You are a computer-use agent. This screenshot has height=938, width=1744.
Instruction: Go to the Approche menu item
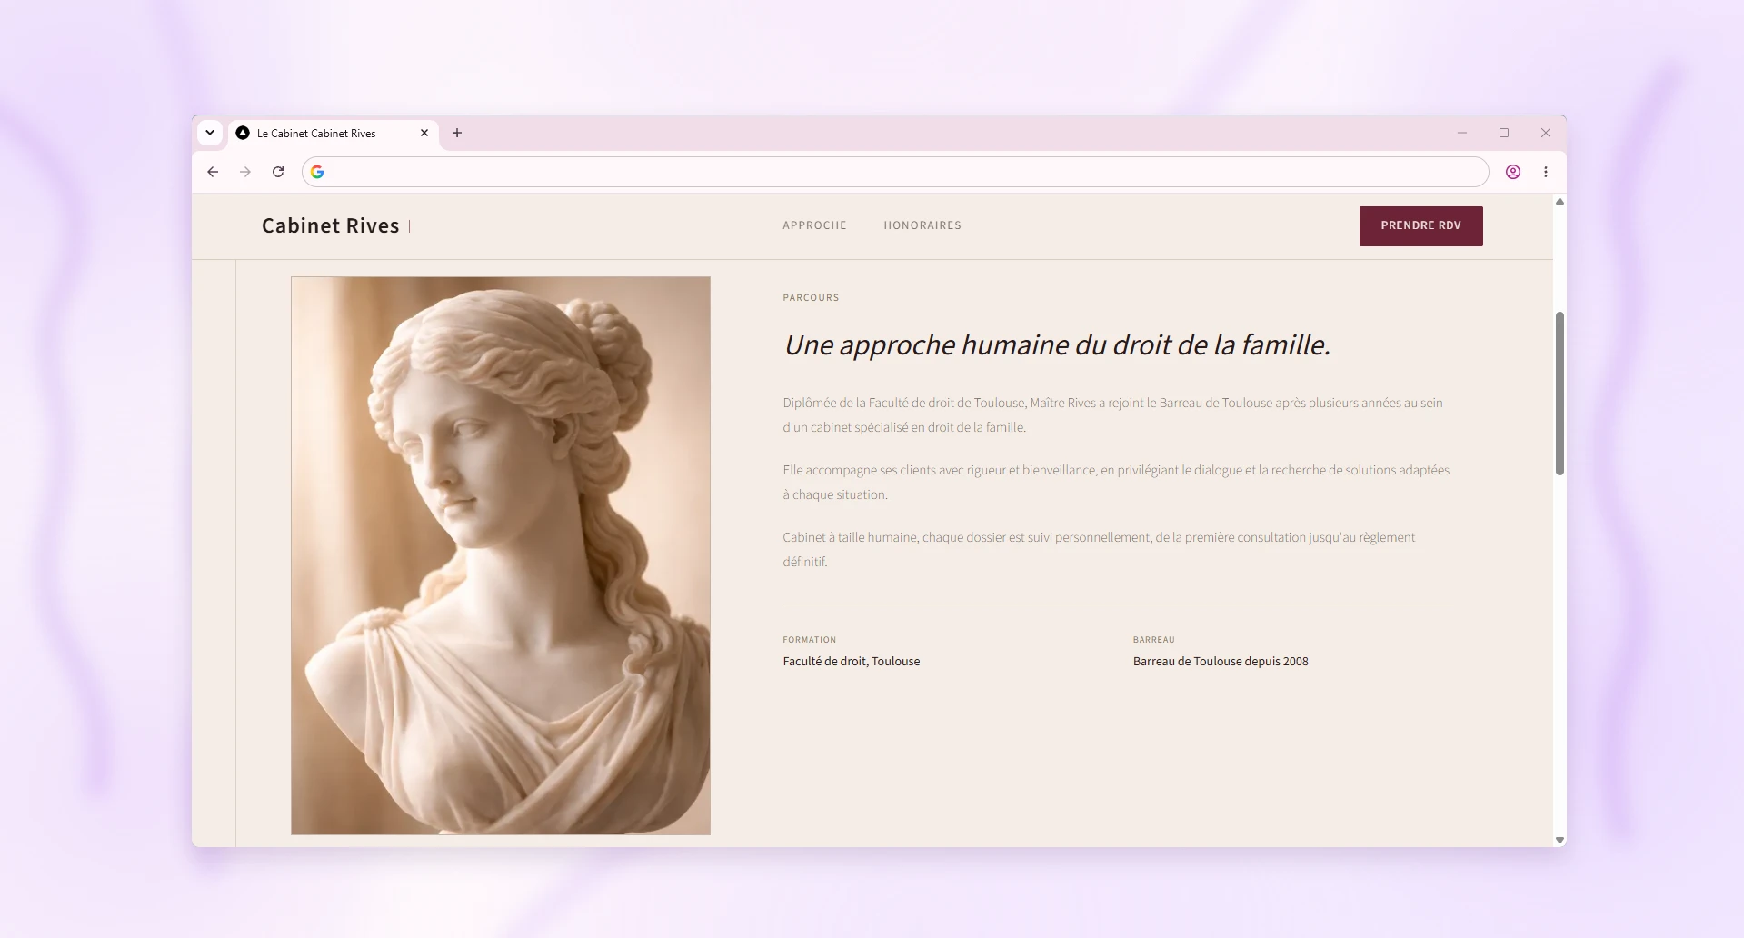click(x=814, y=225)
